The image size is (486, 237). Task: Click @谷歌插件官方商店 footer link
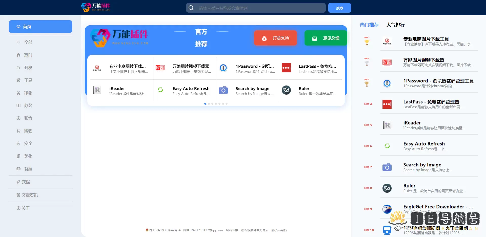coord(255,230)
